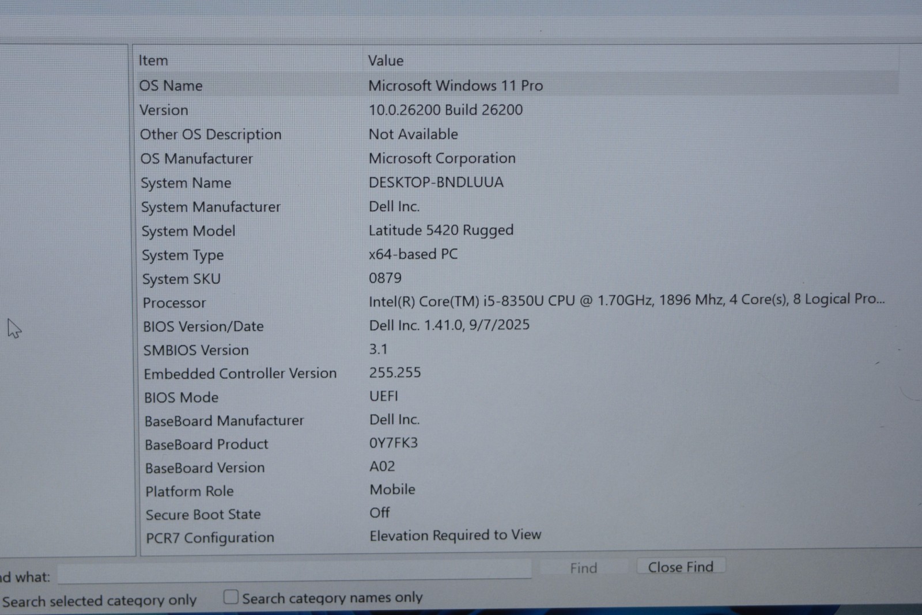Select the System Model row
Screen dimensions: 922x615
[x=517, y=231]
